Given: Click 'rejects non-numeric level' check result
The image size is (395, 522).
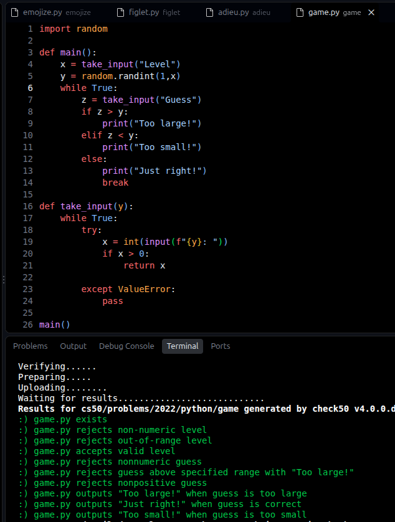Looking at the screenshot, I should pos(113,430).
